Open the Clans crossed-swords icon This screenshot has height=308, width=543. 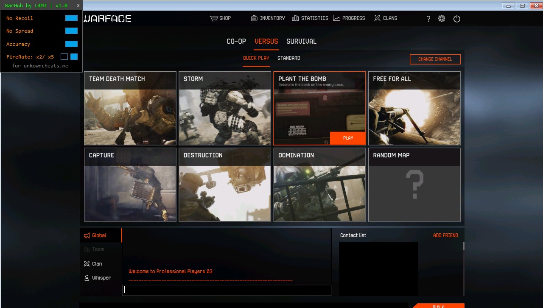[378, 18]
